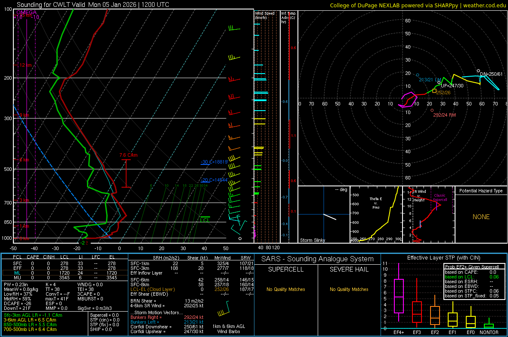Select the EF0 axis label
The height and width of the screenshot is (337, 508).
coord(471,332)
